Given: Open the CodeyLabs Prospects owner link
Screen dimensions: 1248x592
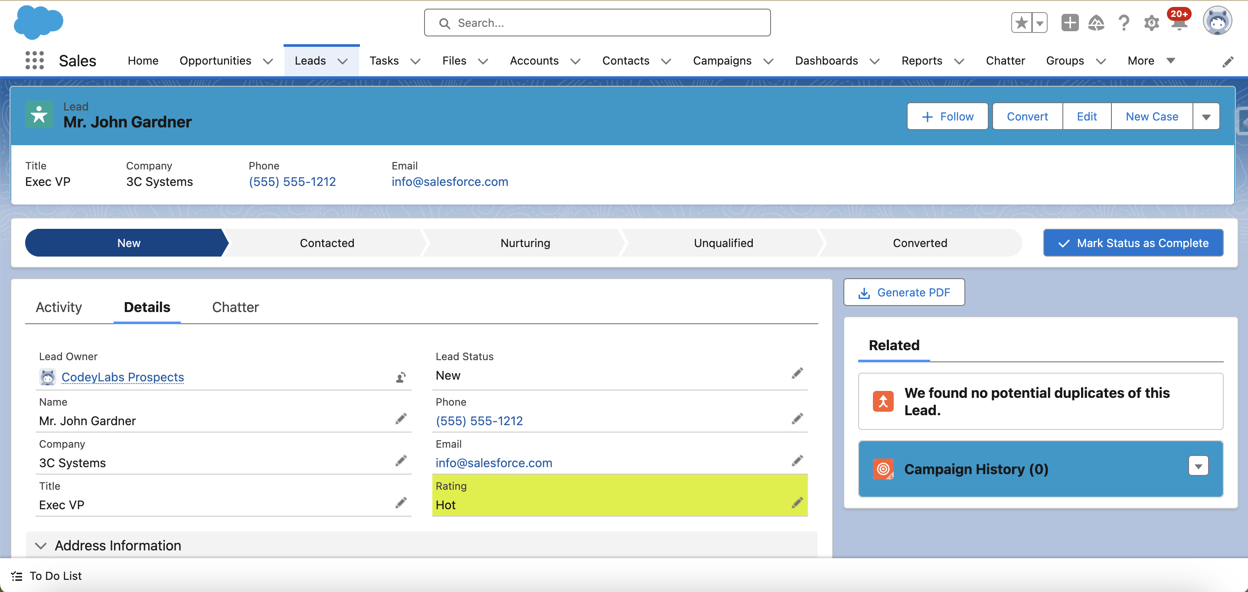Looking at the screenshot, I should [x=123, y=377].
